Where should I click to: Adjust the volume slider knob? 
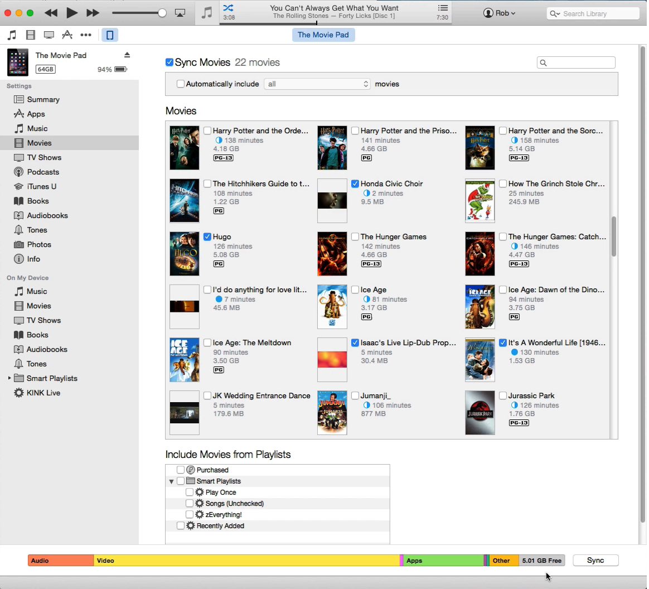[x=162, y=13]
